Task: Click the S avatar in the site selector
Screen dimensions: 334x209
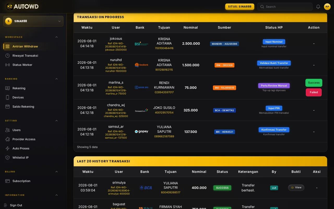Action: click(9, 21)
